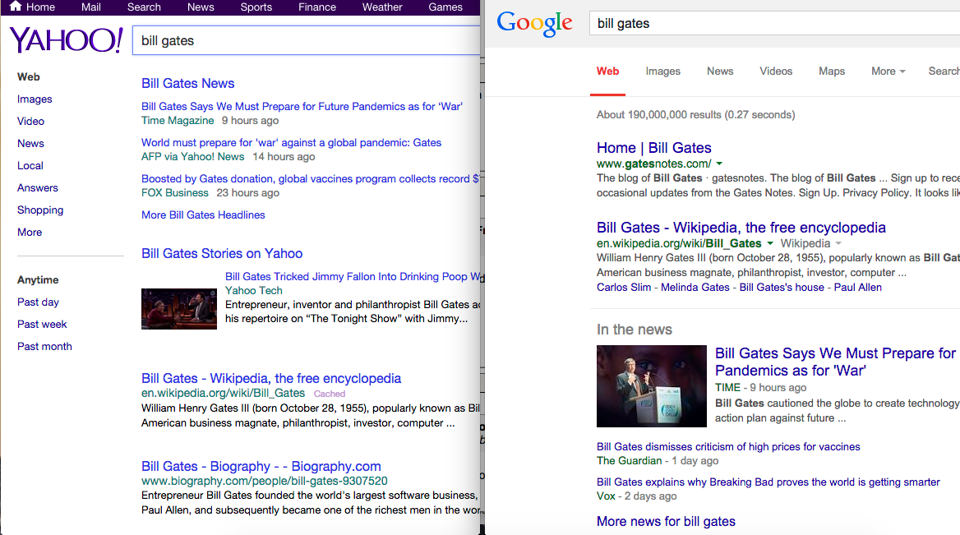Image resolution: width=960 pixels, height=535 pixels.
Task: Select Google News tab
Action: click(x=720, y=71)
